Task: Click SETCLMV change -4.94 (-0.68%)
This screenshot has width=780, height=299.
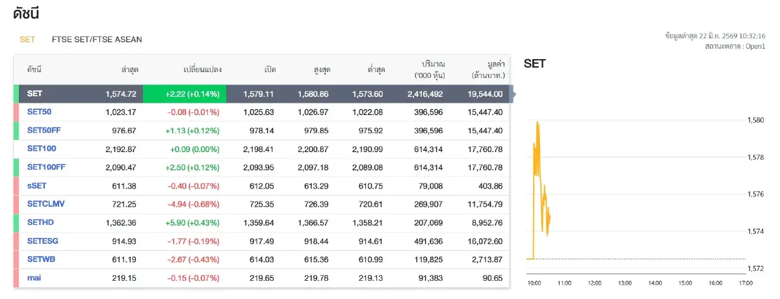Action: pyautogui.click(x=194, y=204)
